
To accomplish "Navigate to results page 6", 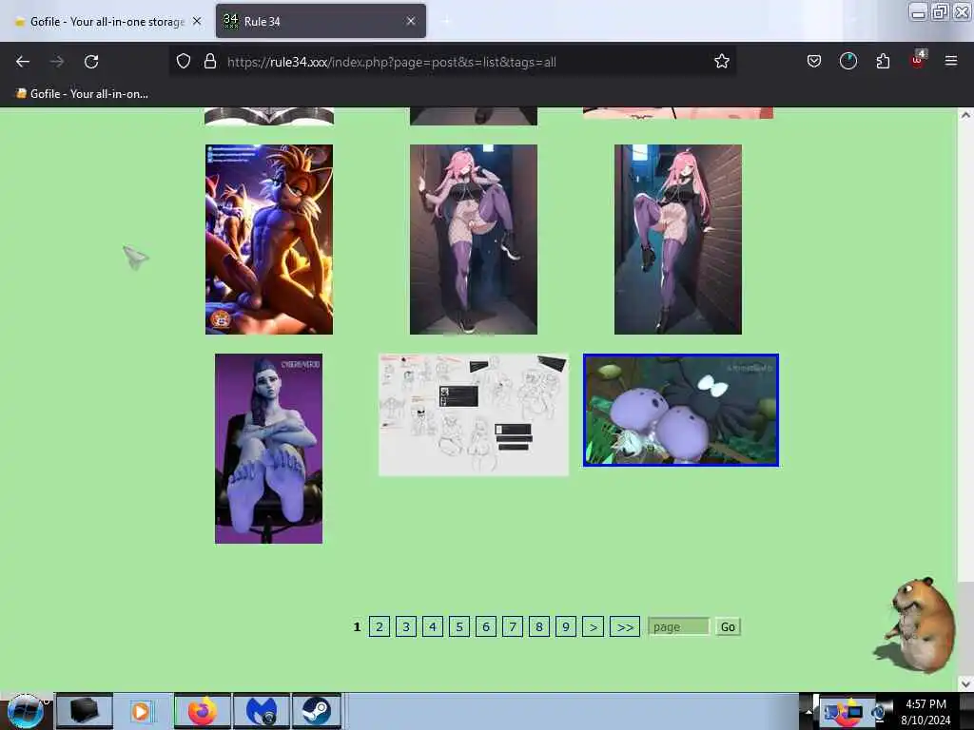I will (486, 627).
